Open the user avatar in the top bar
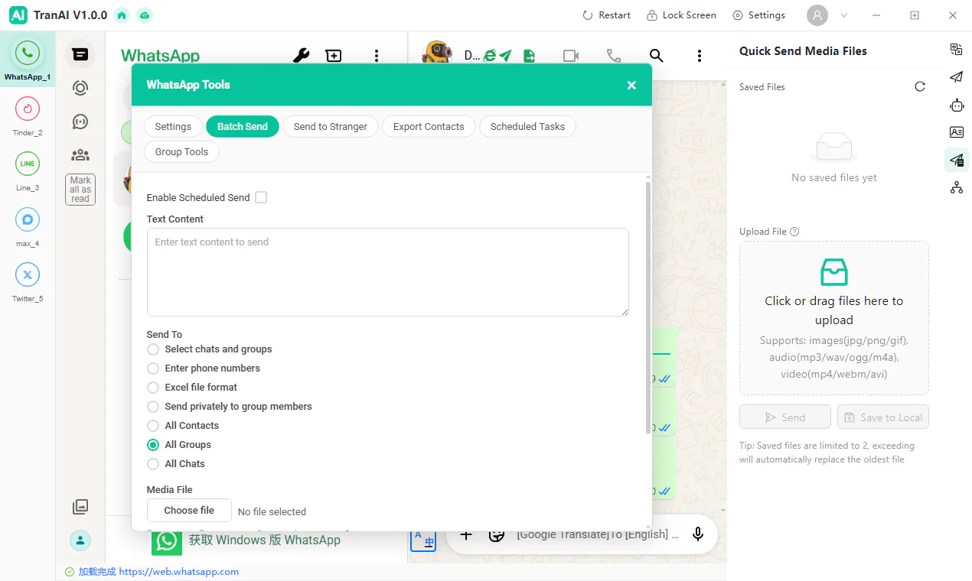This screenshot has width=972, height=581. click(817, 15)
